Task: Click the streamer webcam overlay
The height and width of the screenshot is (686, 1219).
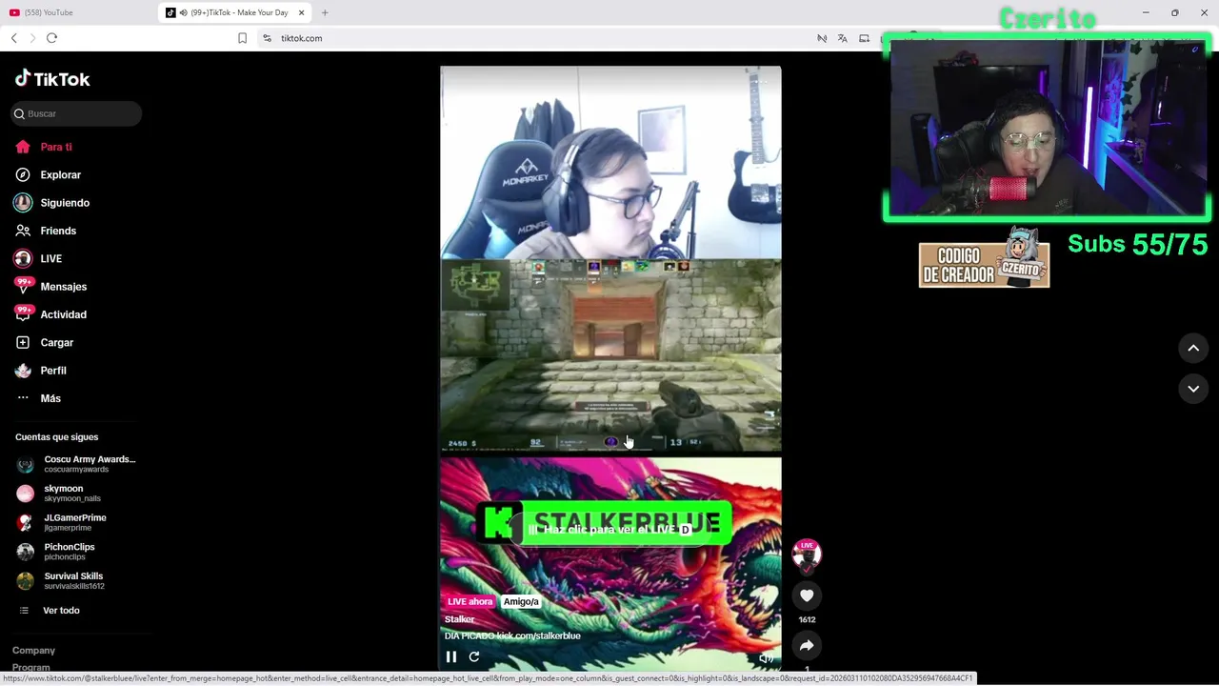Action: 1047,128
